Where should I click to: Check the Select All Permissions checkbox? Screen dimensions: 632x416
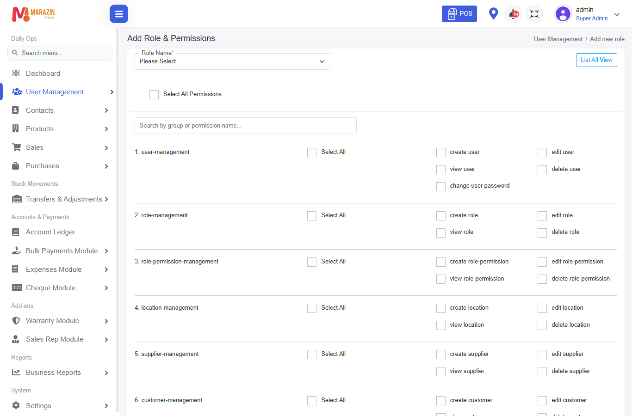coord(154,94)
